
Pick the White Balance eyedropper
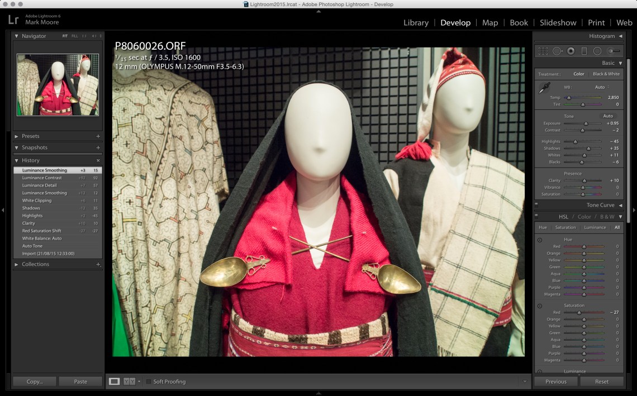[544, 88]
